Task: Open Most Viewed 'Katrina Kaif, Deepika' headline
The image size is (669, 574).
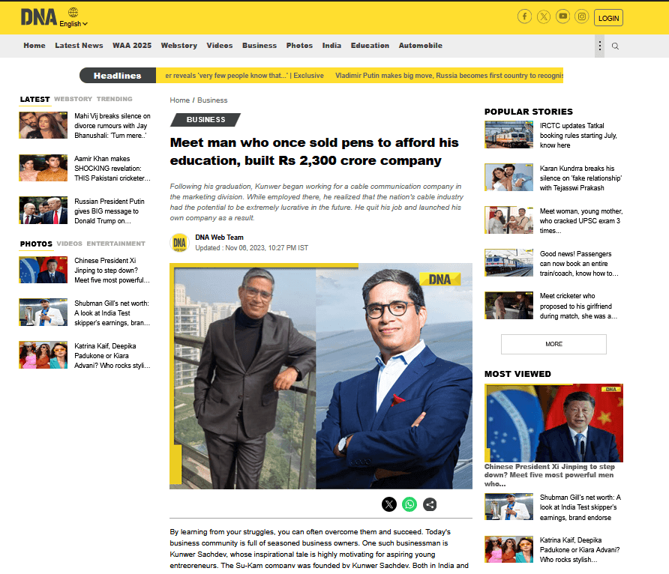Action: click(x=580, y=550)
